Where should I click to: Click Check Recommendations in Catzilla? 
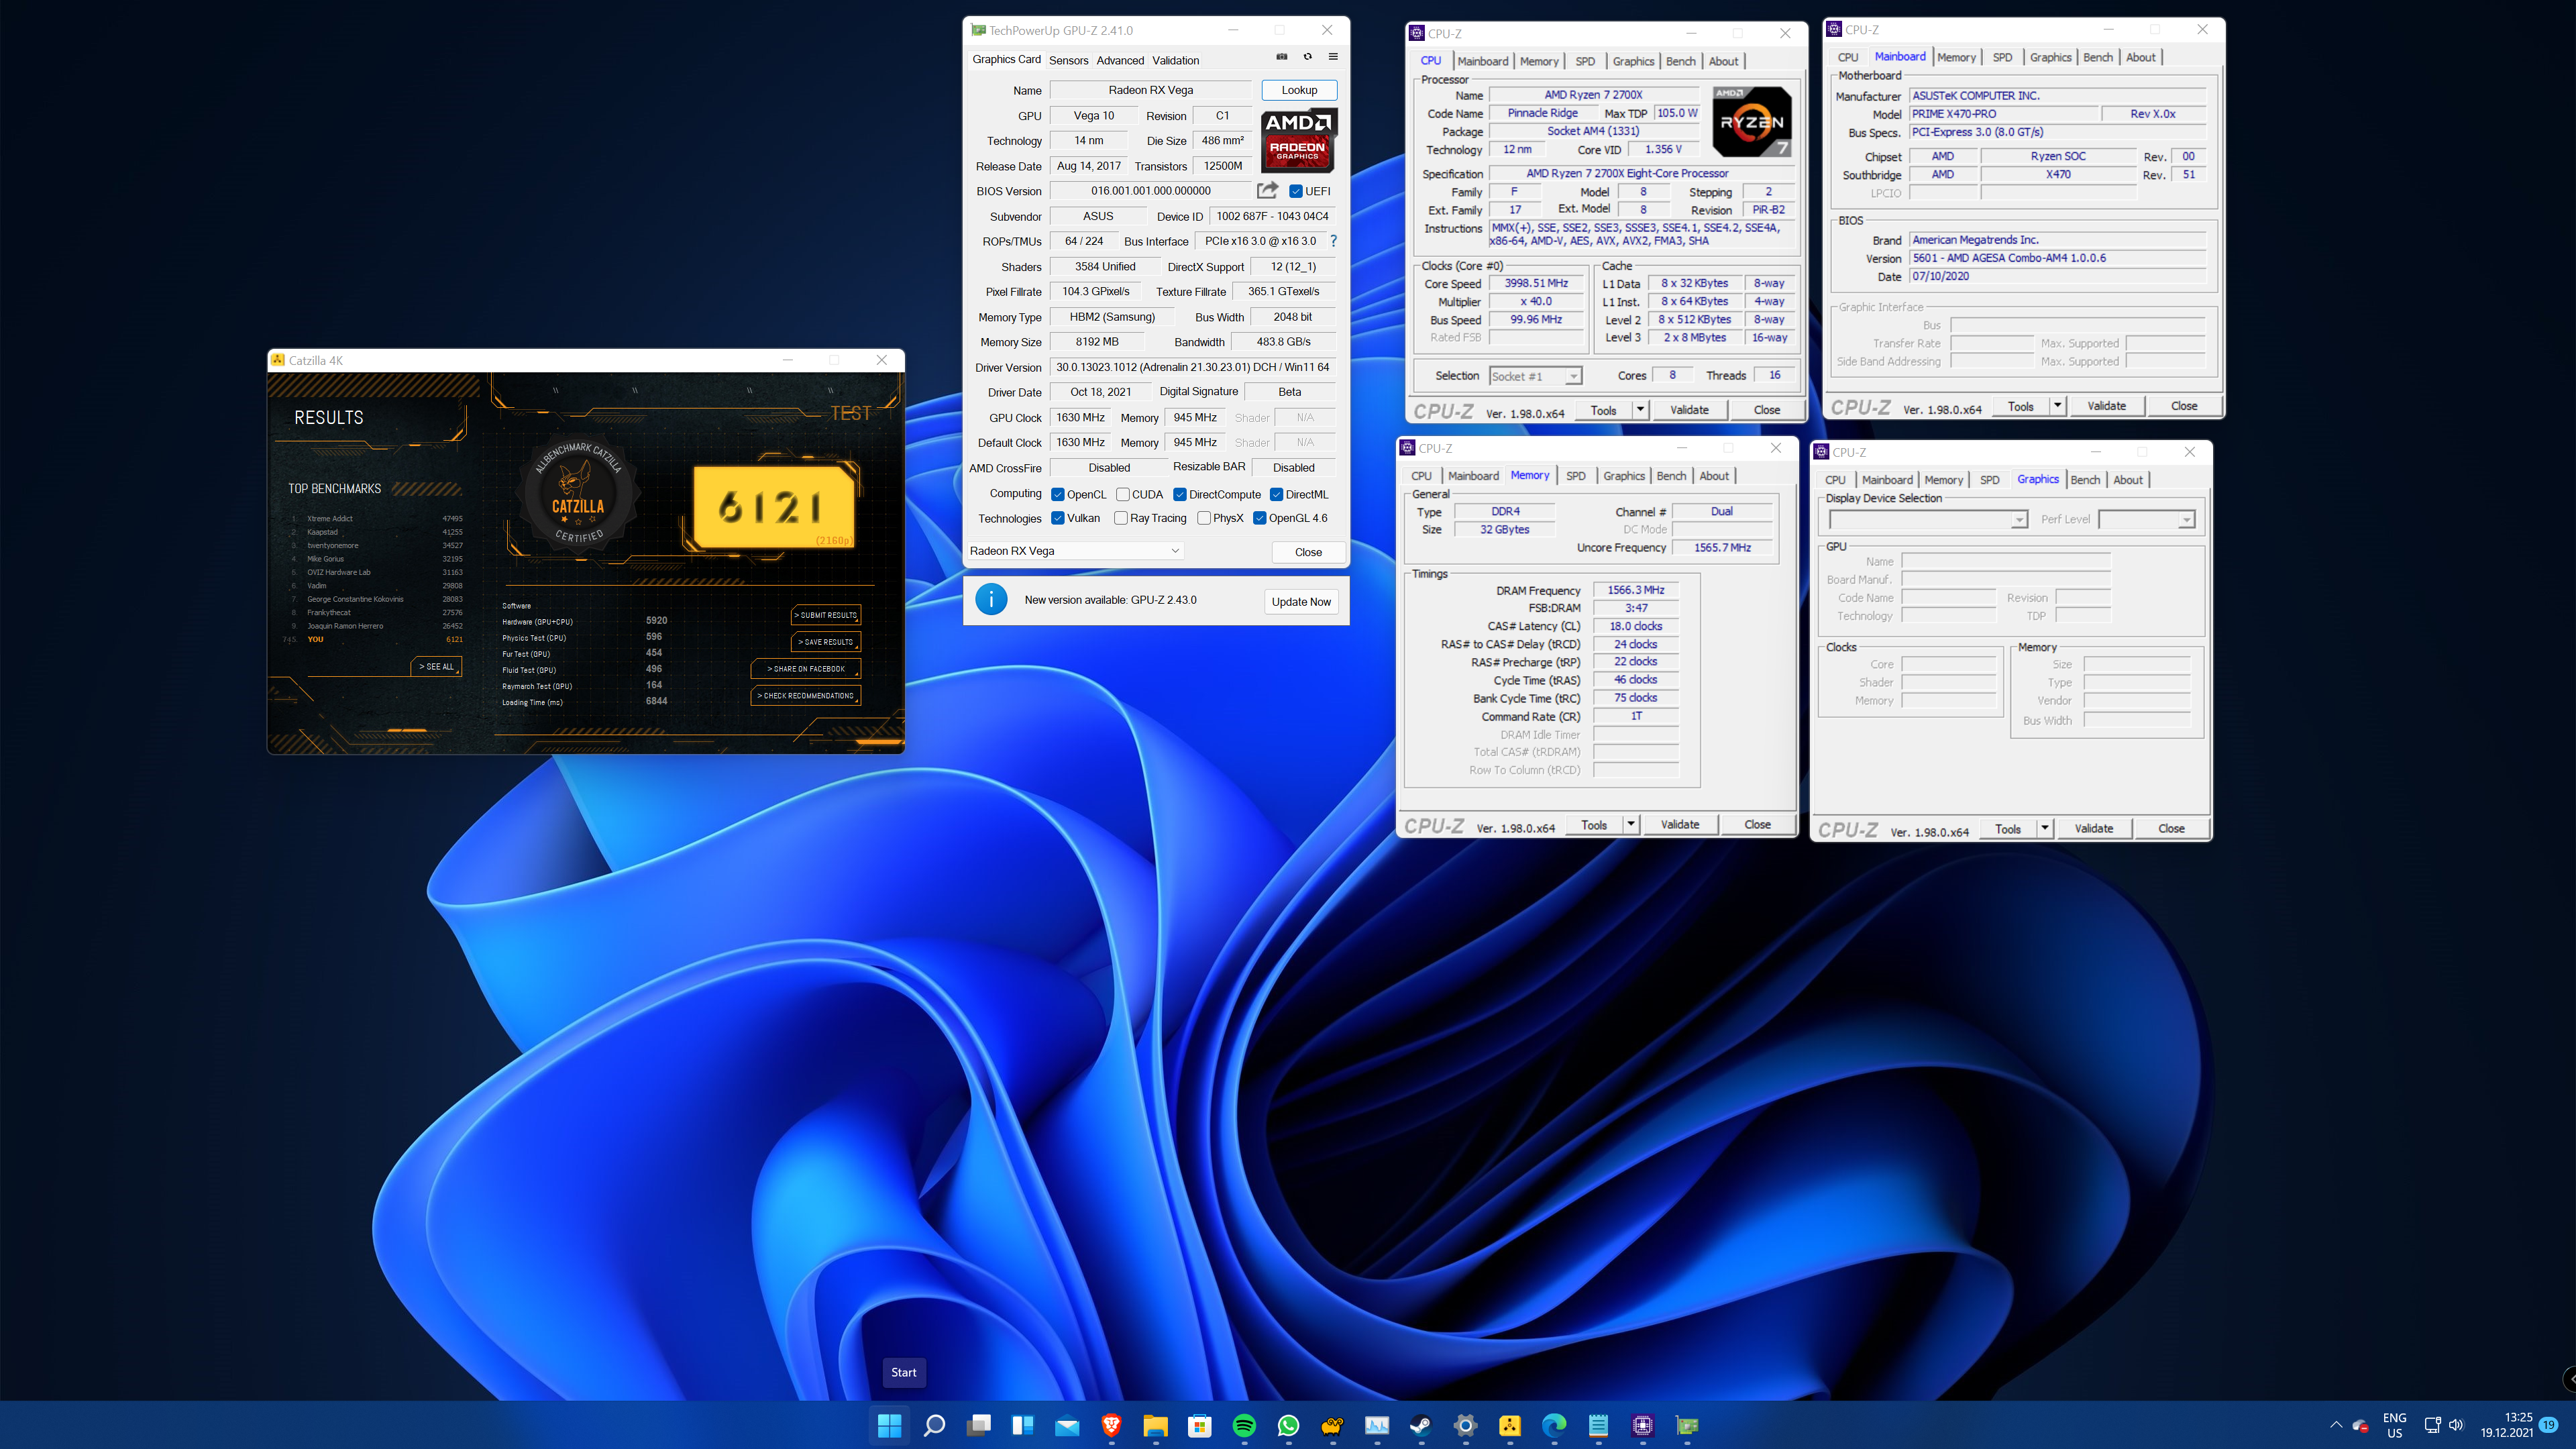coord(805,696)
